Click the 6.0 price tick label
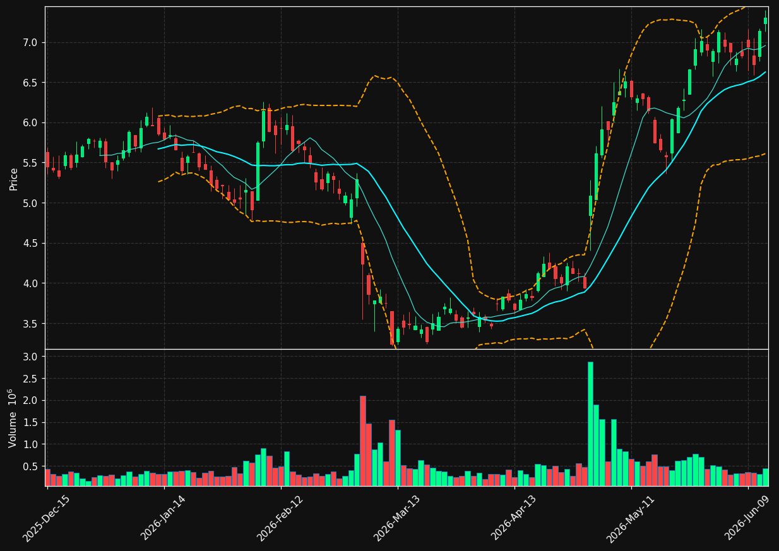 32,122
